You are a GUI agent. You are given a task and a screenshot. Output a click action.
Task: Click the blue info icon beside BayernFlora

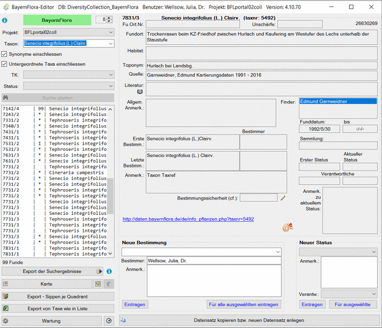4,20
